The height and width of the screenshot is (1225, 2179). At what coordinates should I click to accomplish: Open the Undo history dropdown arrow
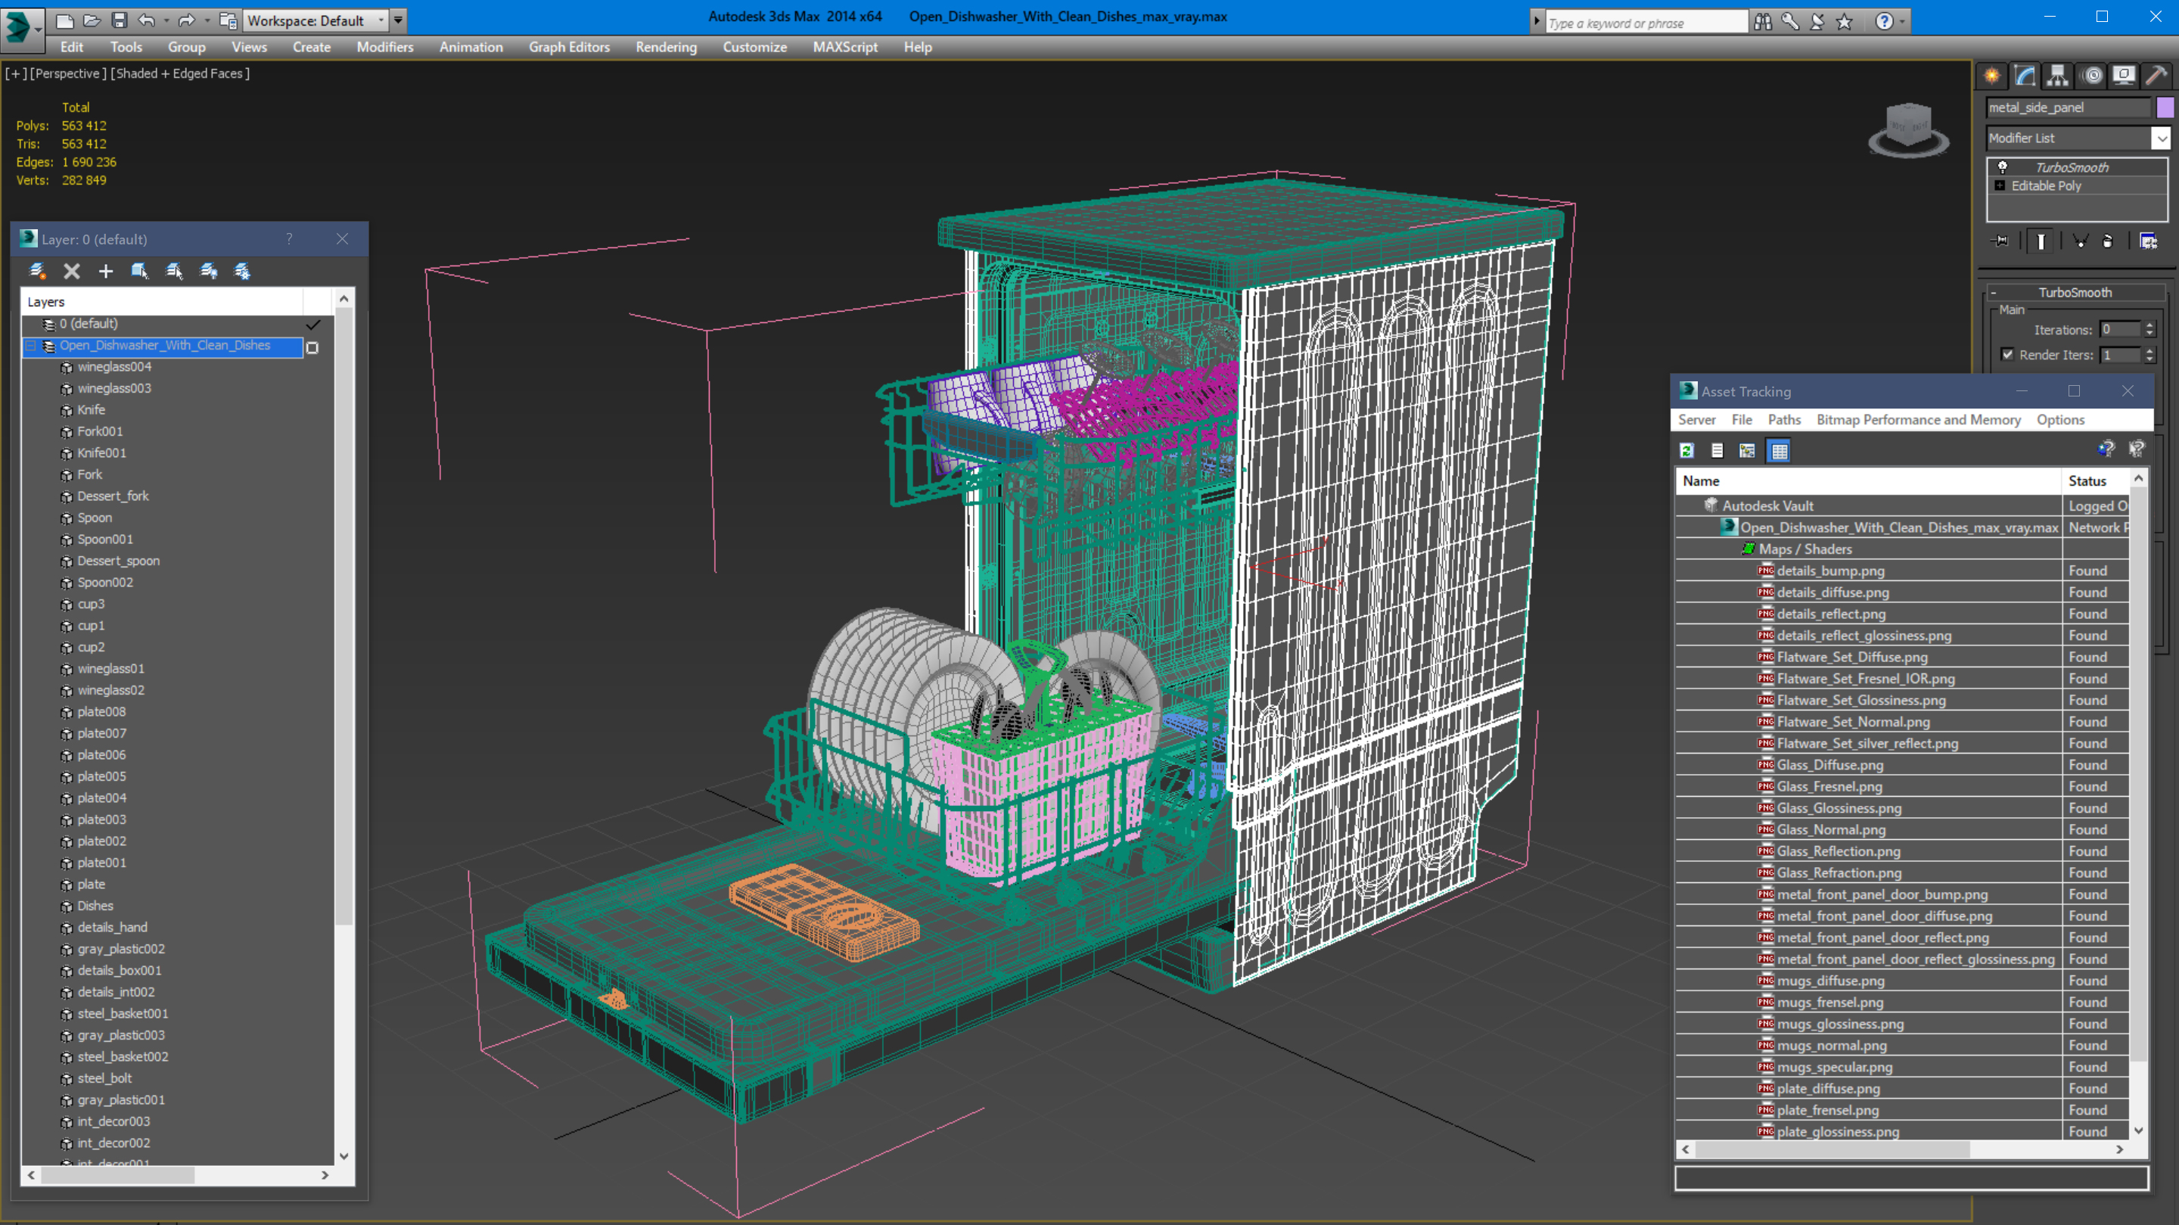click(x=166, y=20)
